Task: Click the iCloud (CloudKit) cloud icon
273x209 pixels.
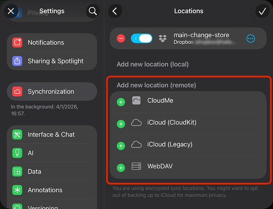Action: click(x=136, y=122)
